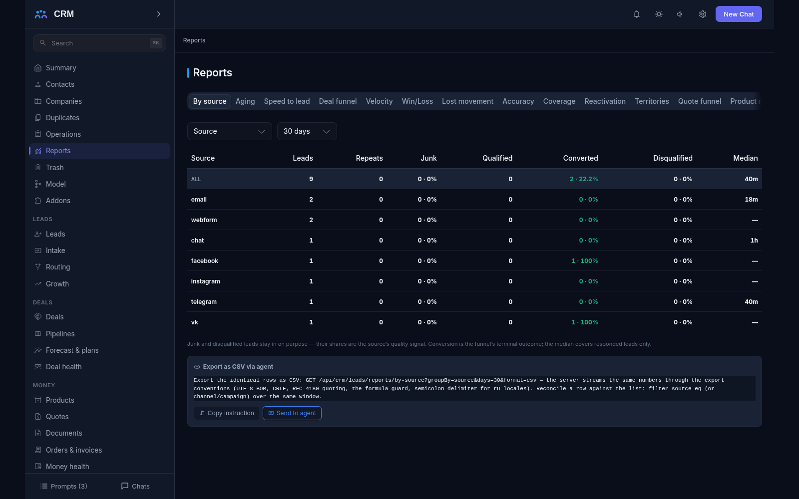Expand the Source group-by dropdown
Image resolution: width=799 pixels, height=499 pixels.
point(229,131)
